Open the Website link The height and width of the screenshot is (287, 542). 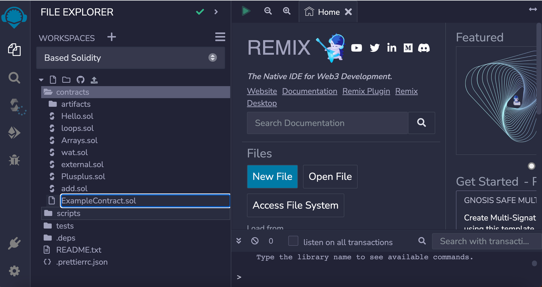[262, 91]
